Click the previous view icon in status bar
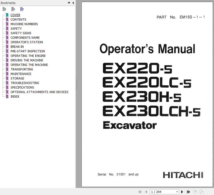This screenshot has height=195, width=214. [x=195, y=192]
